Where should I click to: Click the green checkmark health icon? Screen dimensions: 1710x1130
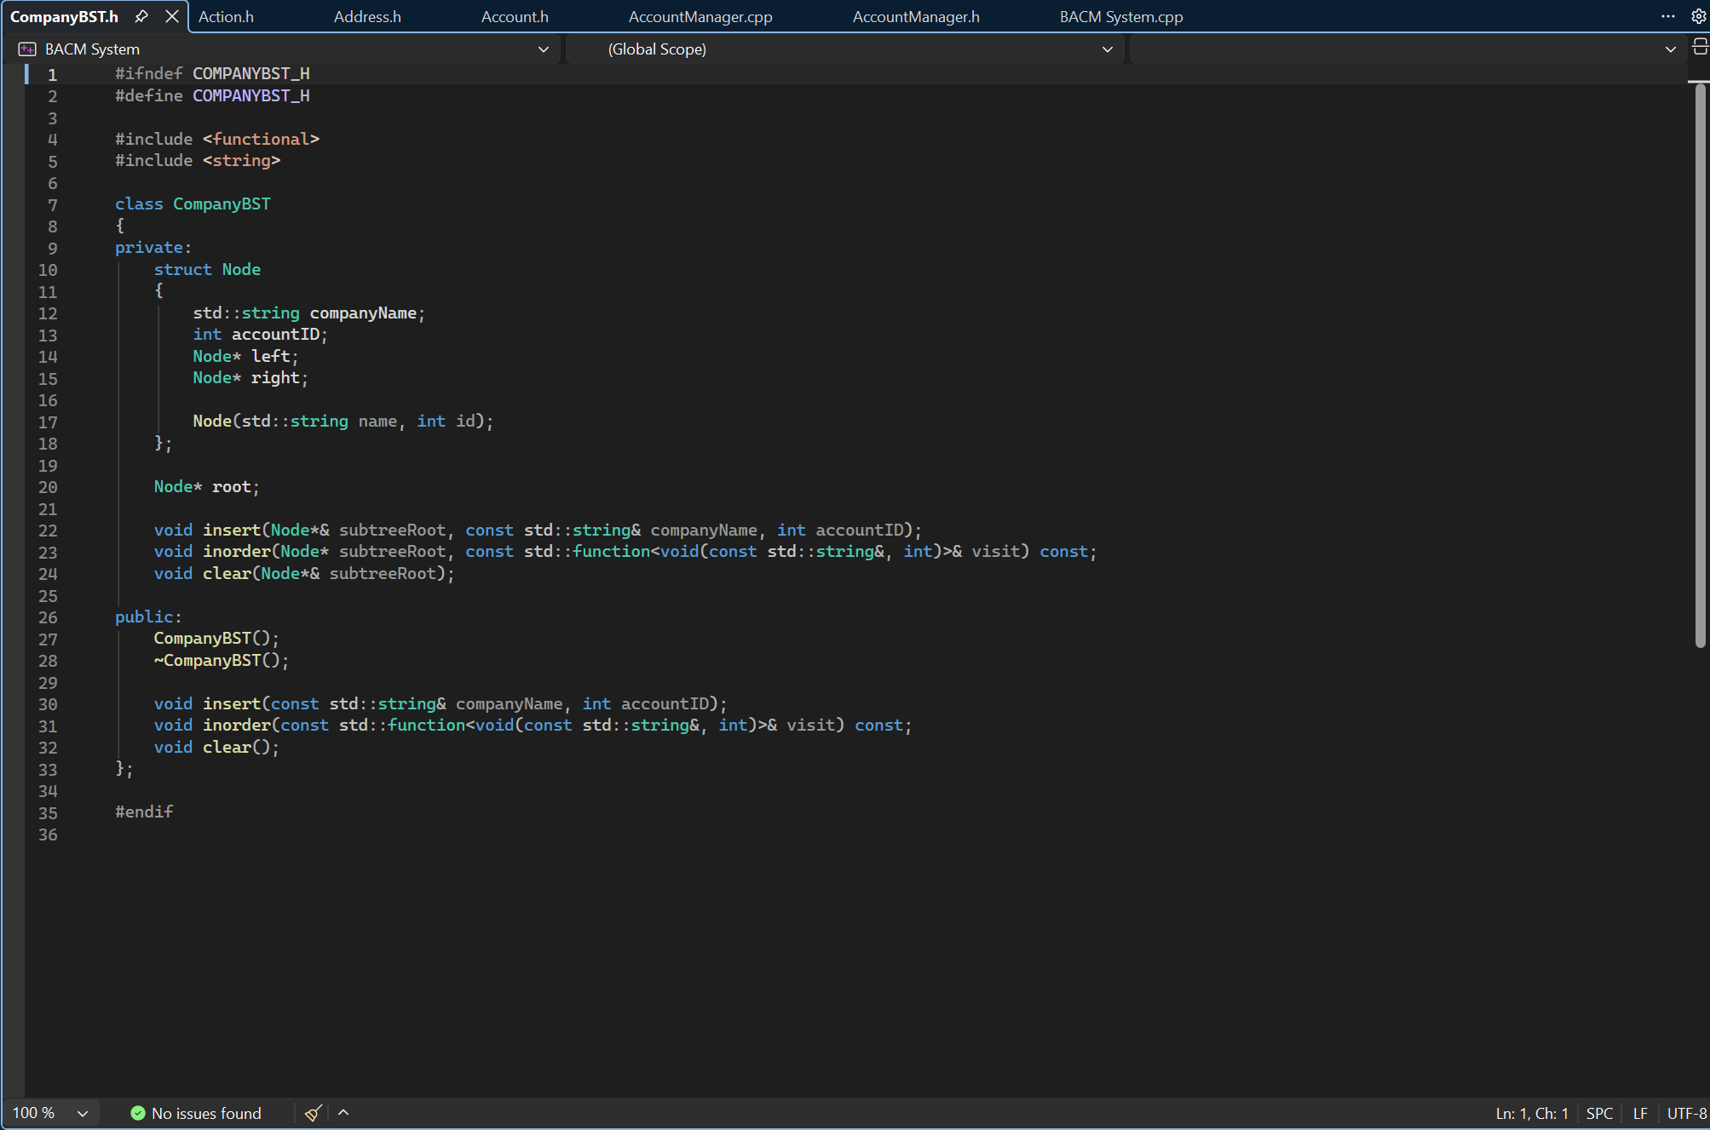coord(137,1113)
